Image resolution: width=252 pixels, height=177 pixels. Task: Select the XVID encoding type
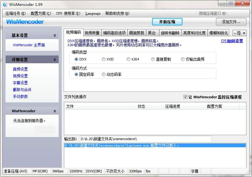coord(104,59)
